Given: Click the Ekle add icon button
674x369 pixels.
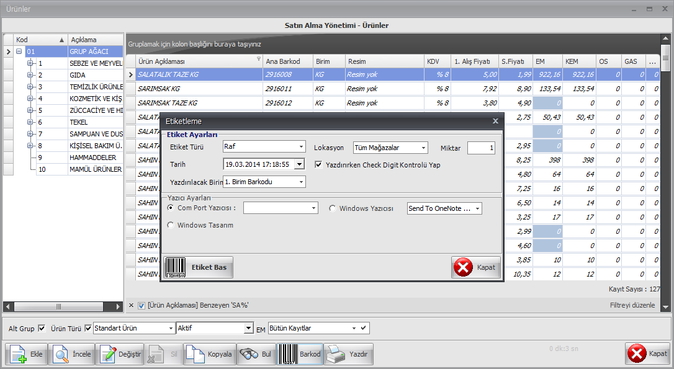Looking at the screenshot, I should 26,354.
